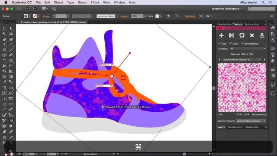Select the Column Graph tool
The image size is (277, 156).
(x=11, y=88)
